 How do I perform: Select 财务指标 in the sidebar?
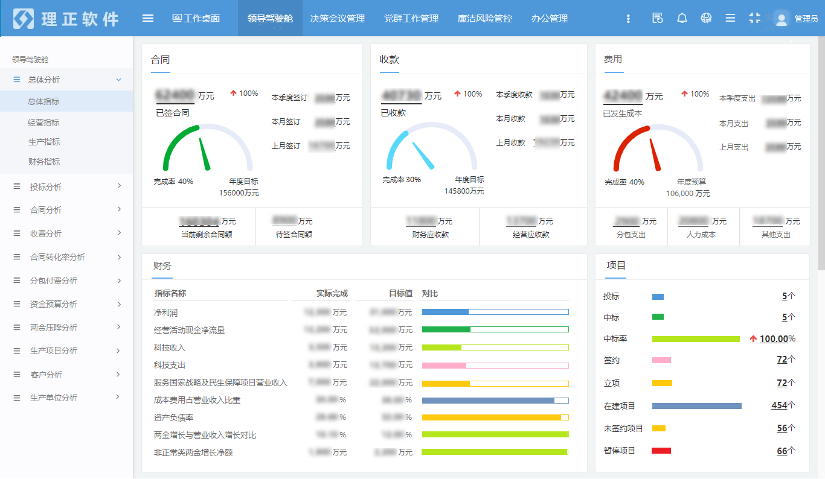click(43, 162)
